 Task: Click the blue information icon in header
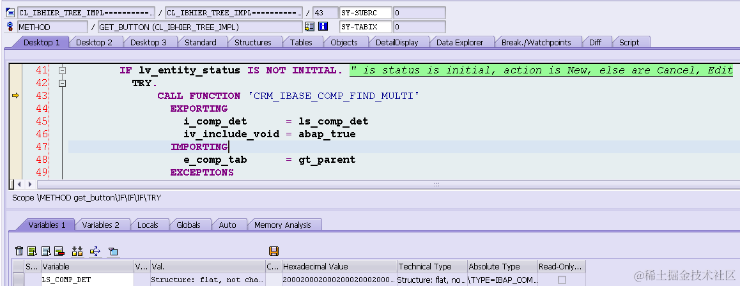(323, 27)
